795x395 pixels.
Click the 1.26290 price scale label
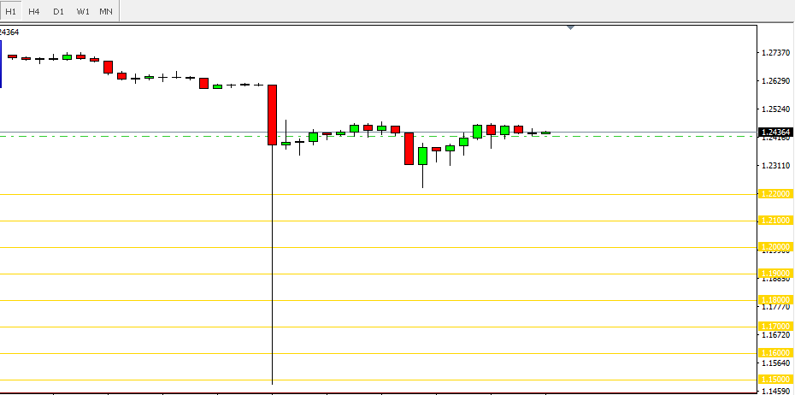[774, 81]
